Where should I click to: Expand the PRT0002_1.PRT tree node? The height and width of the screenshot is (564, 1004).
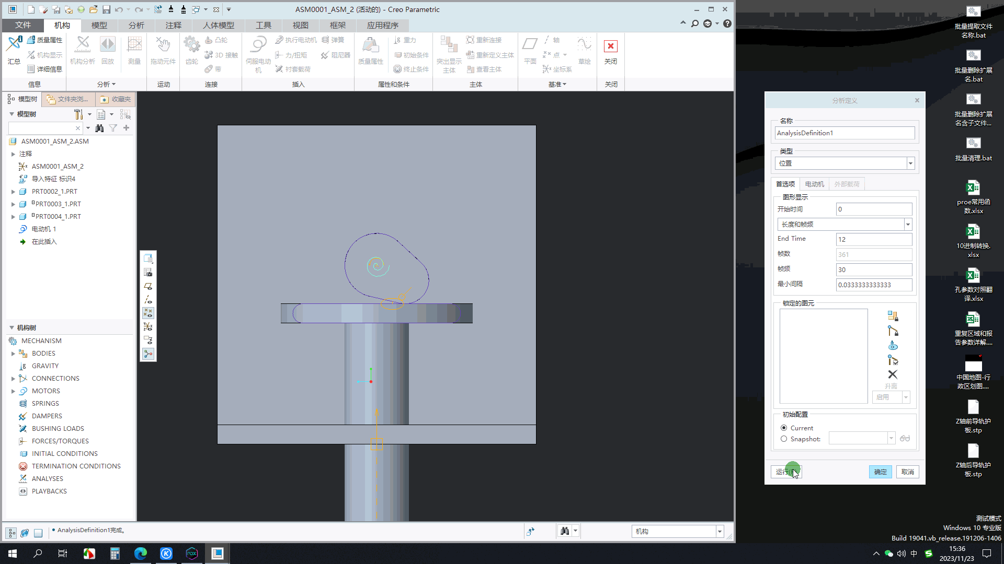coord(13,192)
